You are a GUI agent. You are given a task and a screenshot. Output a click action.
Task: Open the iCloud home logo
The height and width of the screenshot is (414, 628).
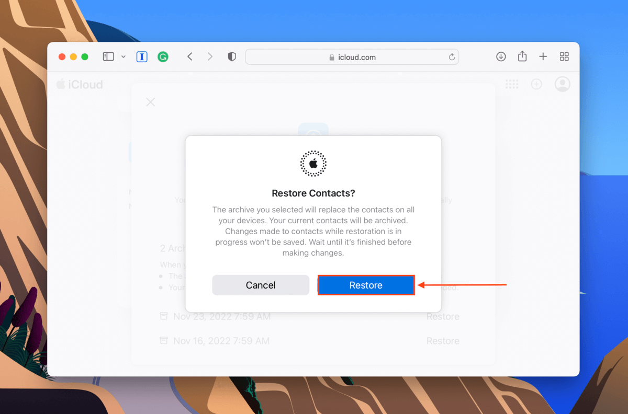80,84
